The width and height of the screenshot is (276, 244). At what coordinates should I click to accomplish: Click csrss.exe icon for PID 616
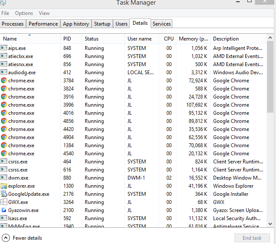[4, 169]
